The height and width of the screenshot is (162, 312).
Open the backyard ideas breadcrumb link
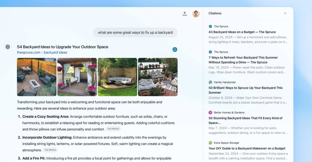click(55, 52)
